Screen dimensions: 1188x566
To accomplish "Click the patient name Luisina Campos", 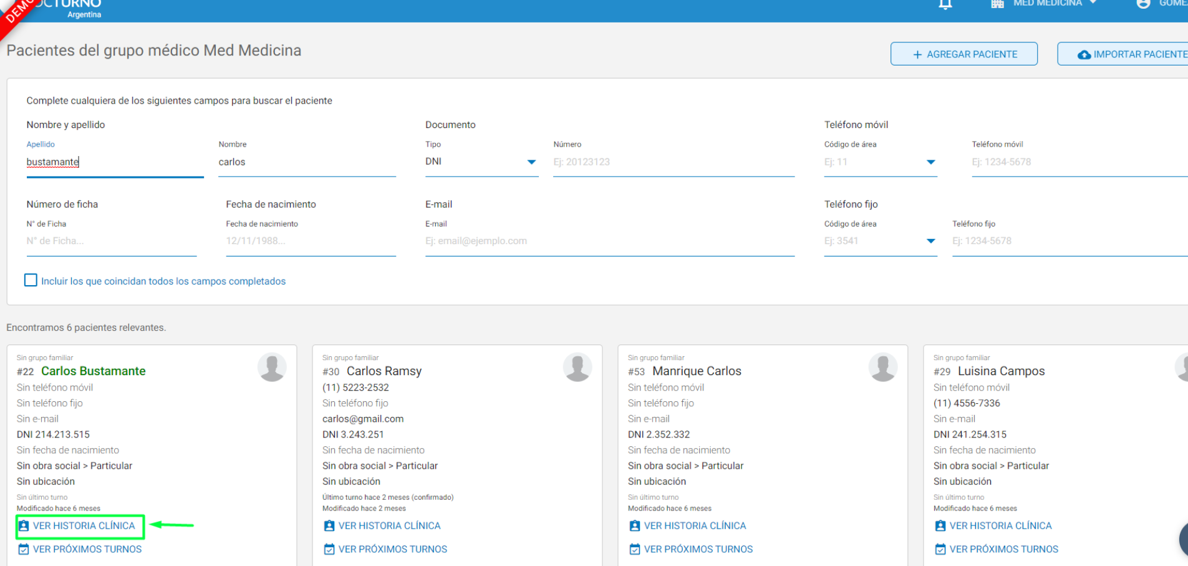I will pyautogui.click(x=1001, y=371).
